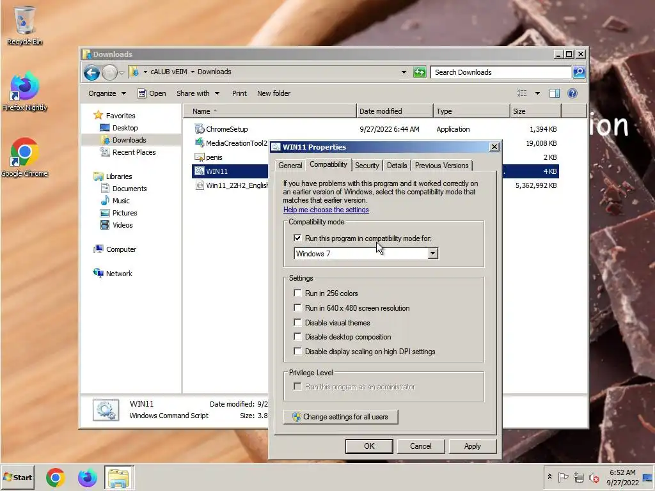
Task: Sort by the Date modified column header
Action: pyautogui.click(x=395, y=111)
